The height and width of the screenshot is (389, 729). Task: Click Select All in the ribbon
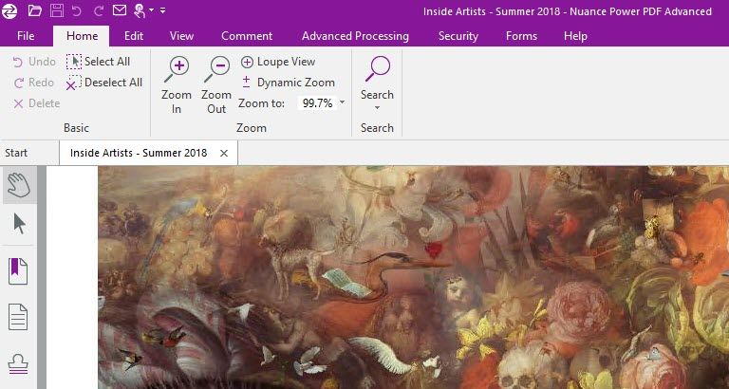(x=98, y=62)
